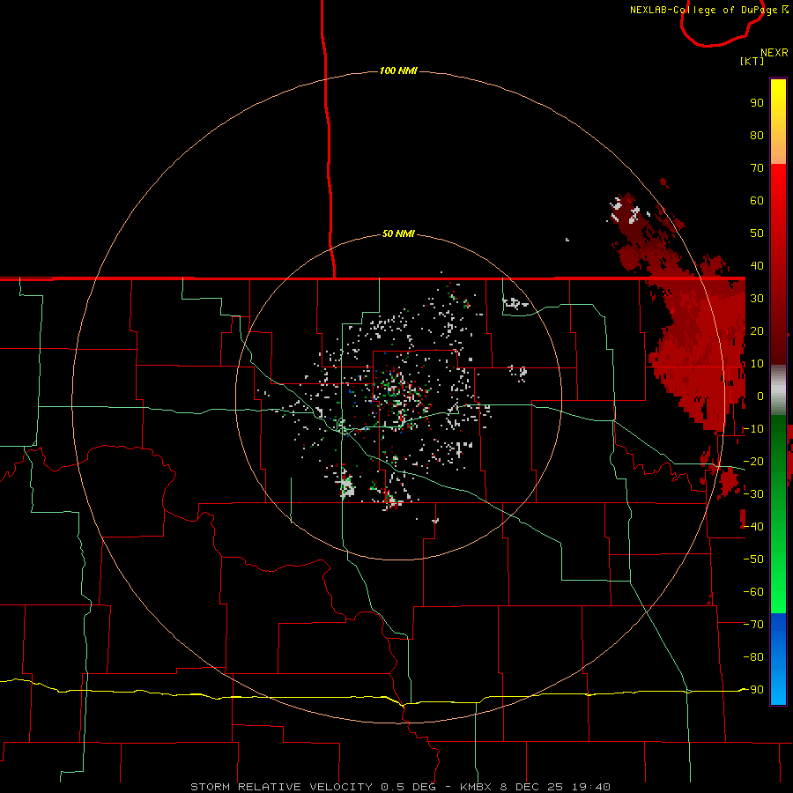Click the 60 value on velocity scale
This screenshot has width=793, height=793.
point(757,200)
